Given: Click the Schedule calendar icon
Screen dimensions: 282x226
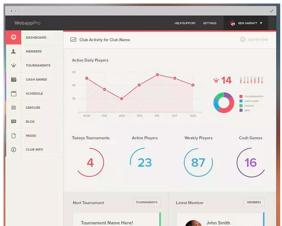Looking at the screenshot, I should pyautogui.click(x=14, y=93).
